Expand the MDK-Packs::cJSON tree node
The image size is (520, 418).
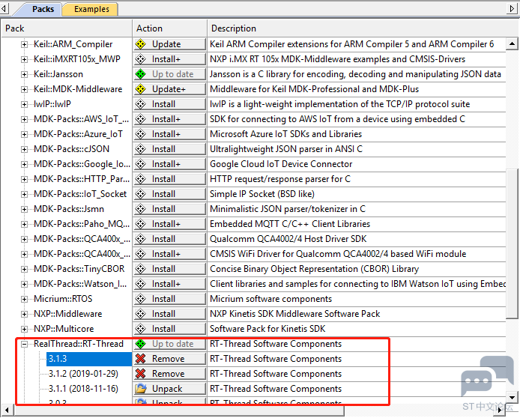[x=24, y=149]
